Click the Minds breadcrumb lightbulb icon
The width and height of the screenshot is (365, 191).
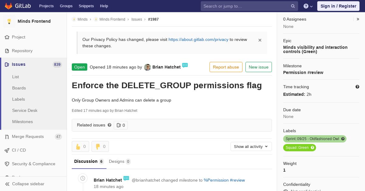pyautogui.click(x=74, y=19)
